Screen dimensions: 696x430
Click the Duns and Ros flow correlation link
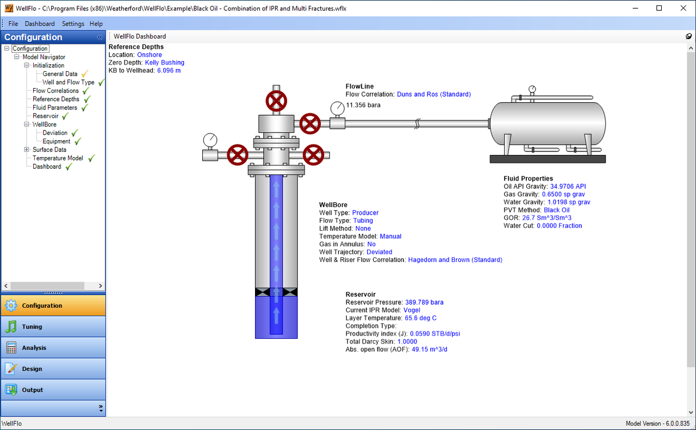pos(434,94)
